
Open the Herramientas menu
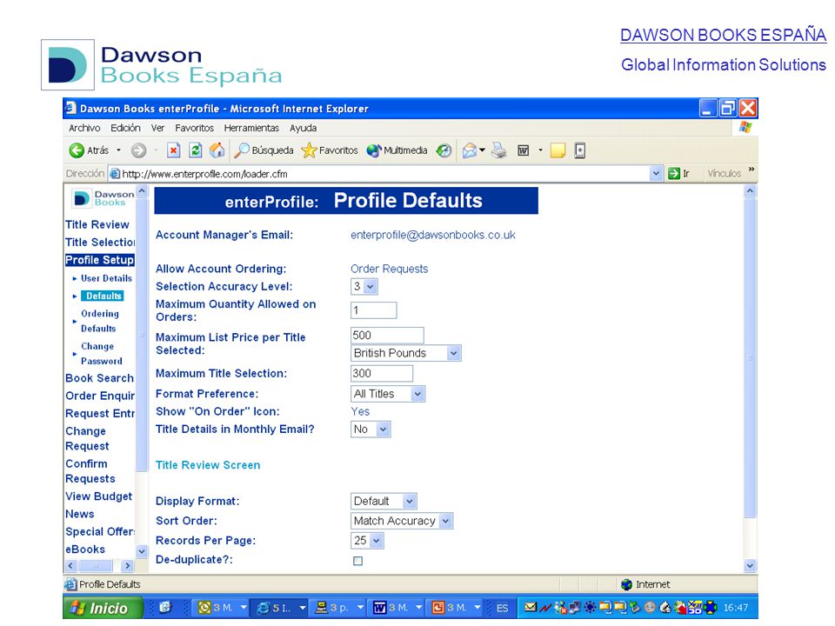click(x=251, y=128)
